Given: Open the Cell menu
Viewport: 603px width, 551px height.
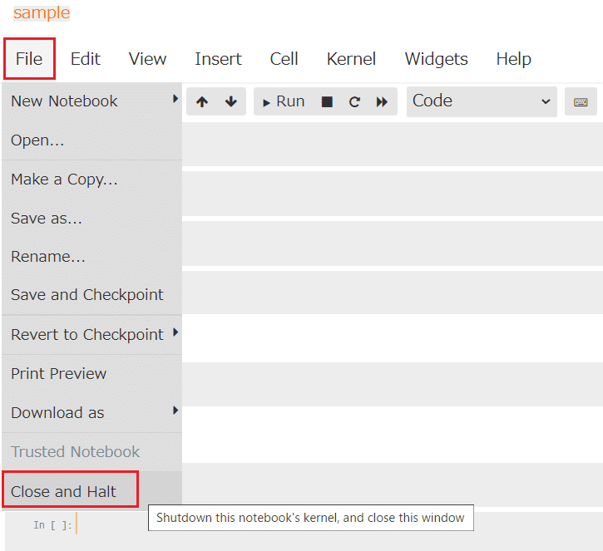Looking at the screenshot, I should 284,59.
